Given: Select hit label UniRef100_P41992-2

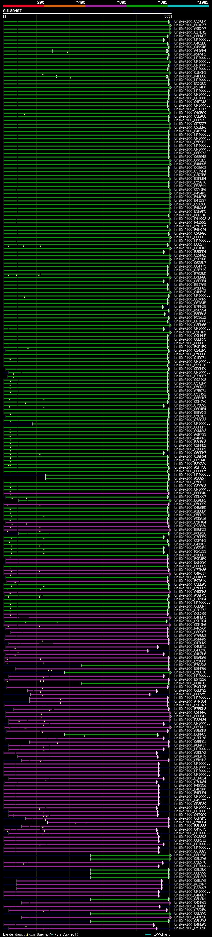Looking at the screenshot, I should [x=192, y=219].
